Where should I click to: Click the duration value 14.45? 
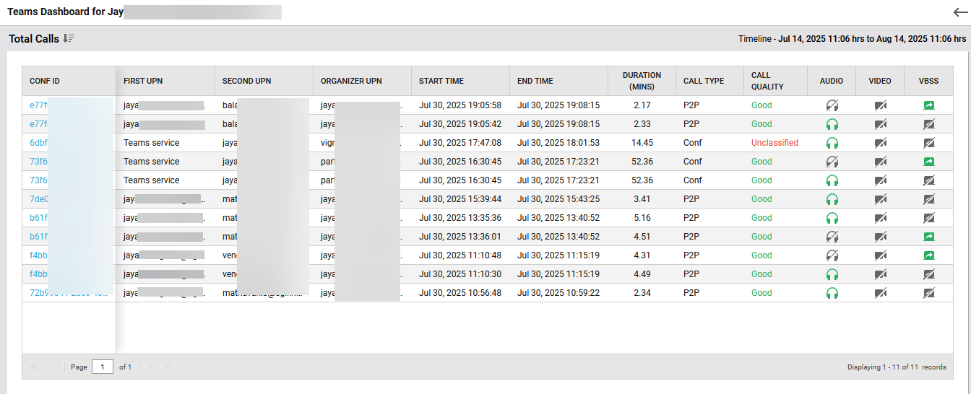pos(642,143)
